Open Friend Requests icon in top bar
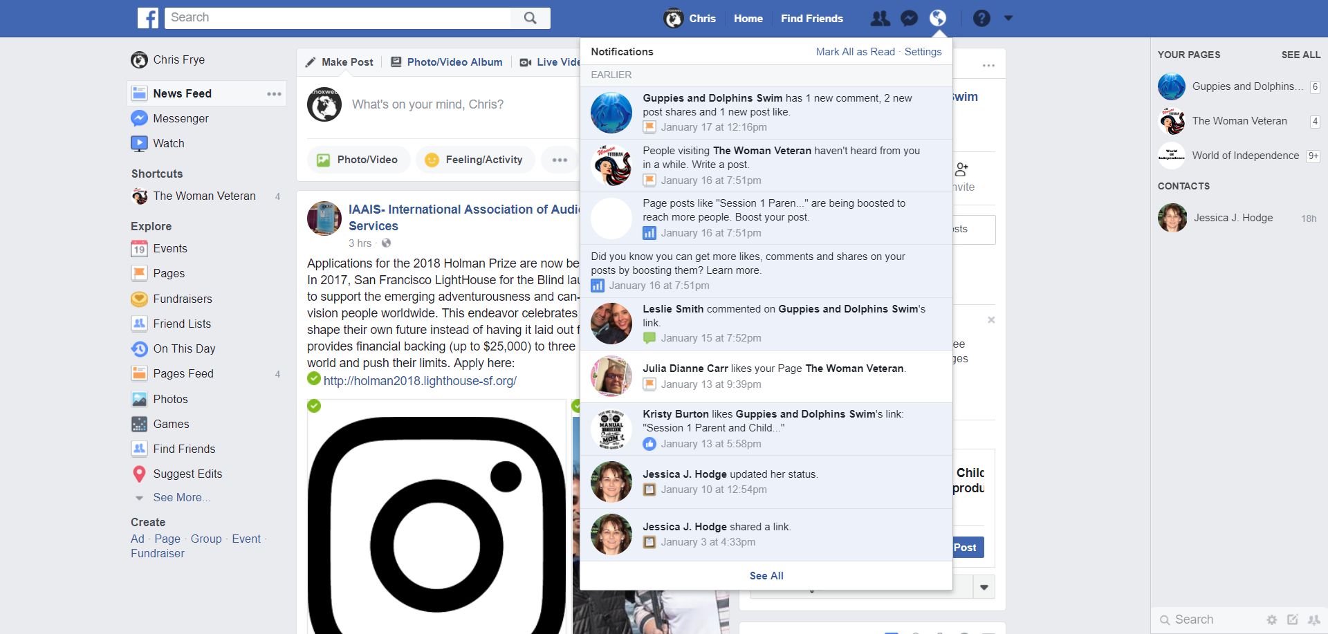Screen dimensions: 1328x634 (x=880, y=19)
